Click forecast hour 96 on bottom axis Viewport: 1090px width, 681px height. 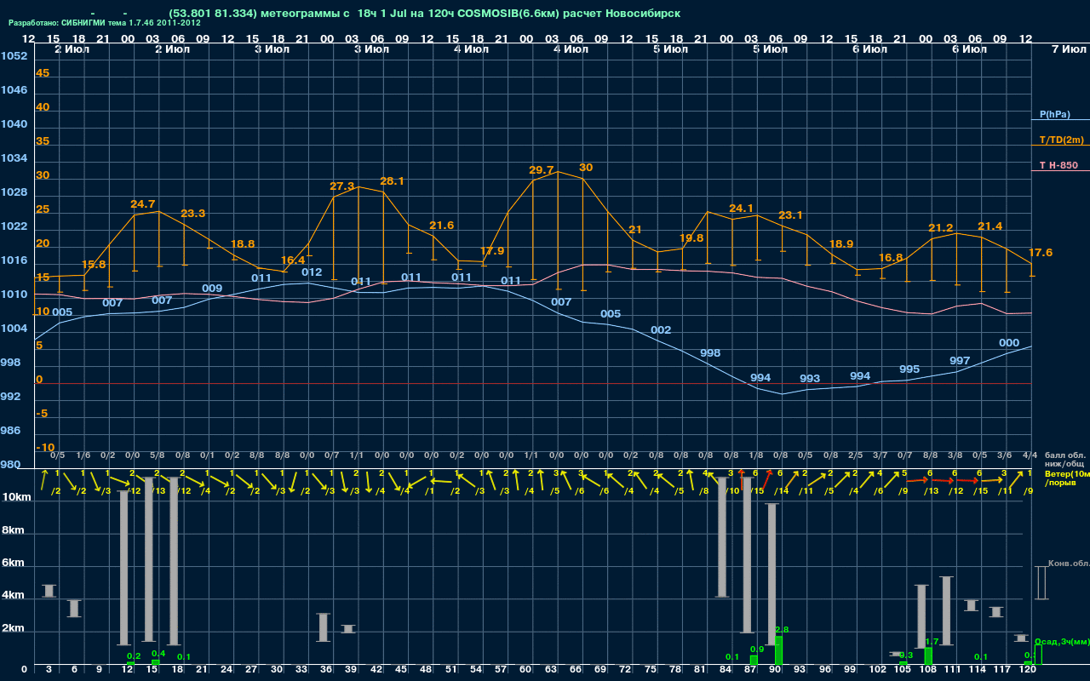pyautogui.click(x=825, y=671)
